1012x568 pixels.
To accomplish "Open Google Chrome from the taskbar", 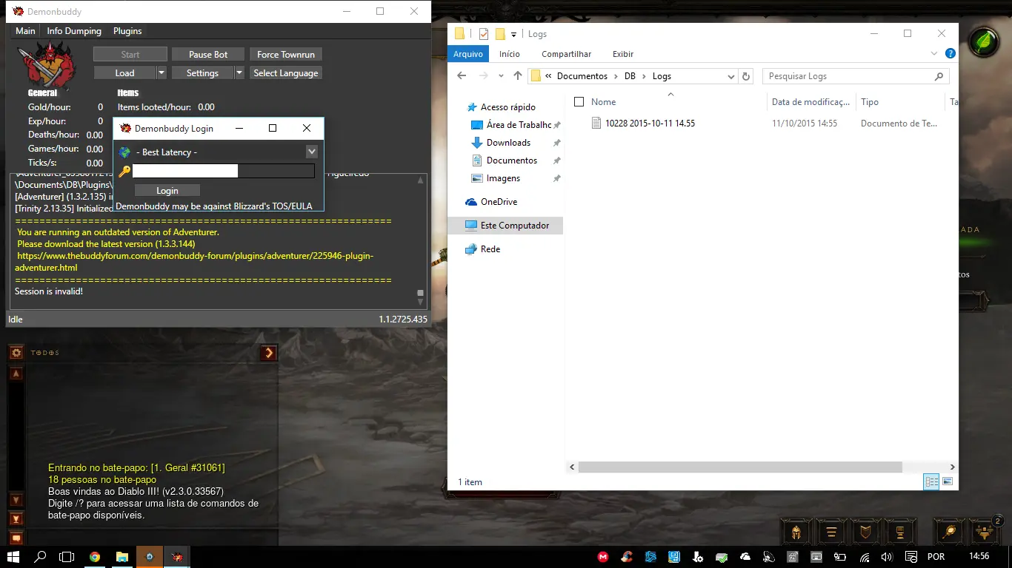I will coord(95,557).
